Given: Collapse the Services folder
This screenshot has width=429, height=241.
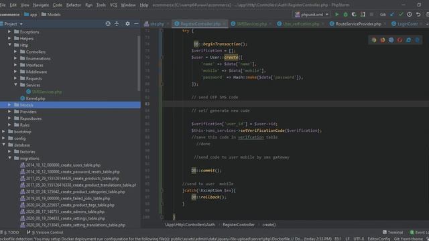Looking at the screenshot, I should click(15, 85).
